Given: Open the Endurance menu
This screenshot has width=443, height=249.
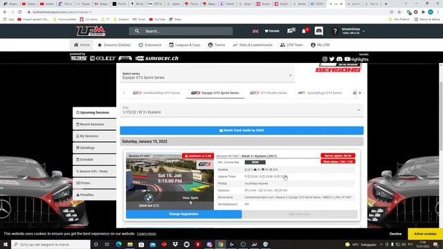Looking at the screenshot, I should point(150,45).
